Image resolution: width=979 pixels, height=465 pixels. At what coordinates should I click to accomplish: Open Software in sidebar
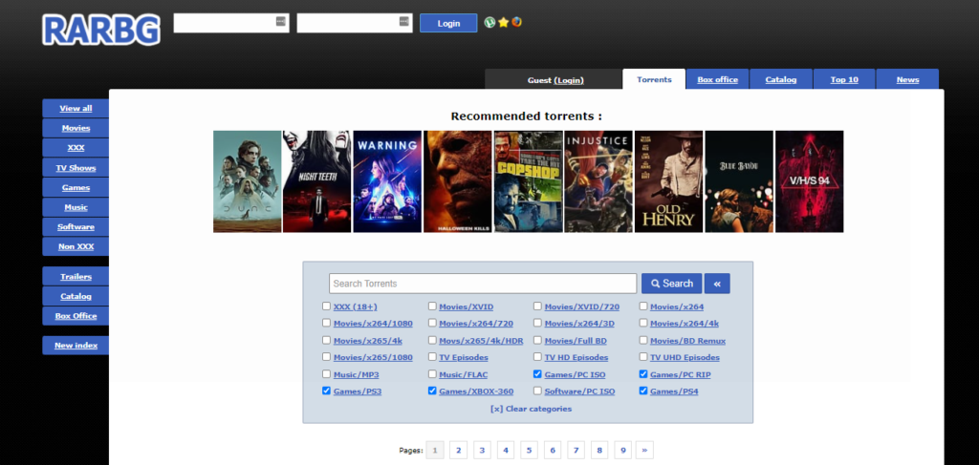click(76, 227)
